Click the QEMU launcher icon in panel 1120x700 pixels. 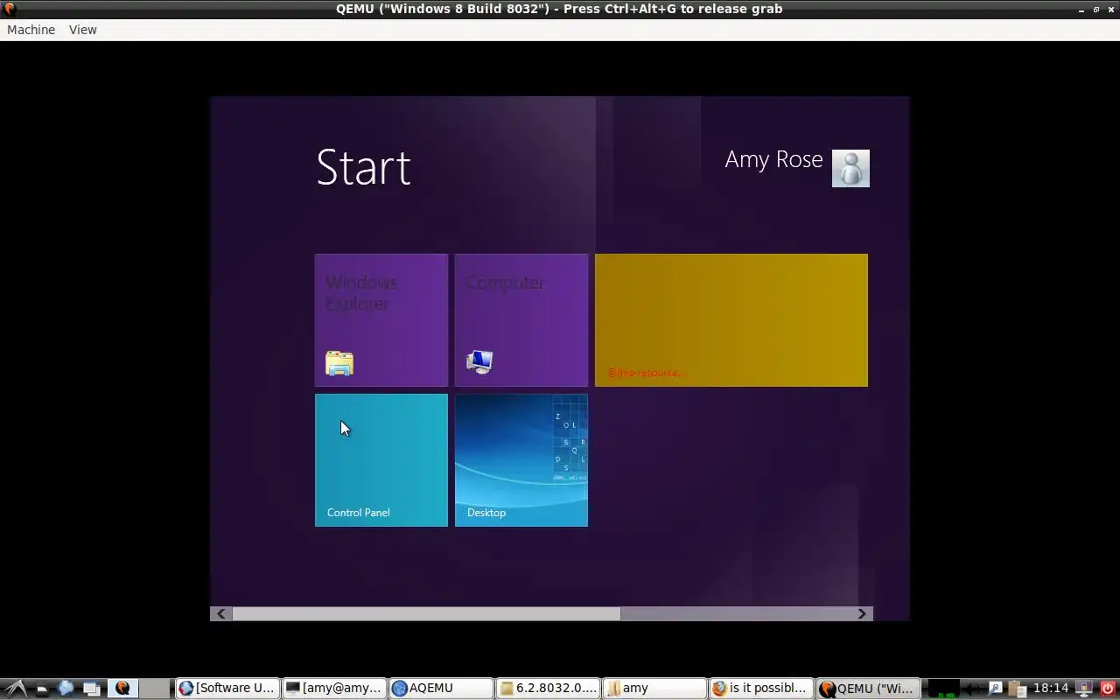122,689
